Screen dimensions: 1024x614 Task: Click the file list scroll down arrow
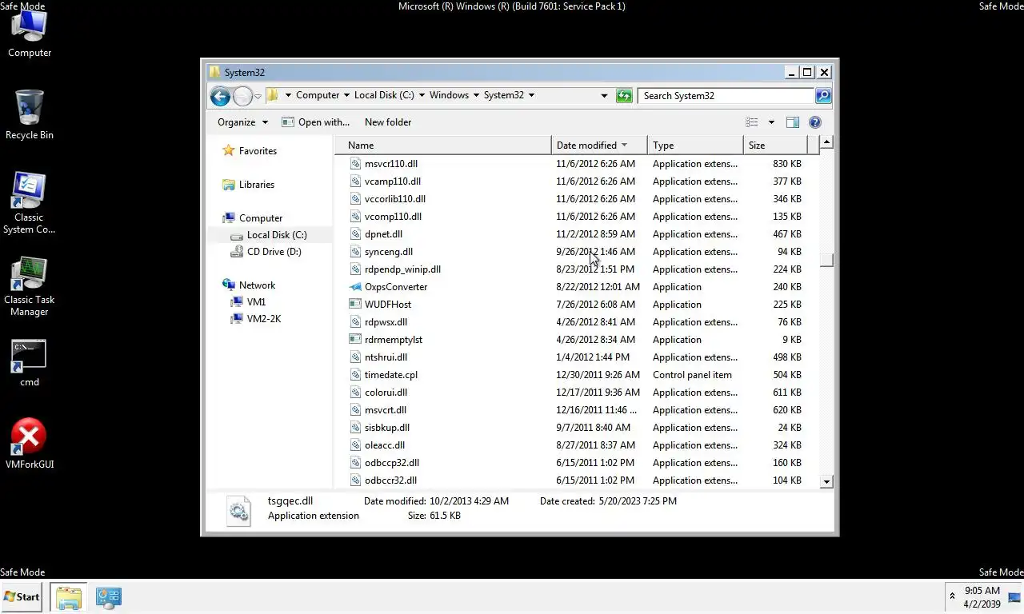826,482
